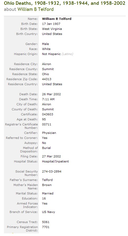This screenshot has height=236, width=128.
Task: Click the mother's maiden name Brown
Action: point(47,185)
